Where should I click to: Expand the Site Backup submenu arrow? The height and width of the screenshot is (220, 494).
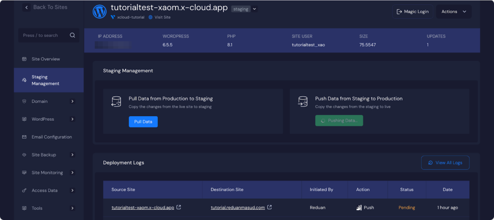coord(72,155)
